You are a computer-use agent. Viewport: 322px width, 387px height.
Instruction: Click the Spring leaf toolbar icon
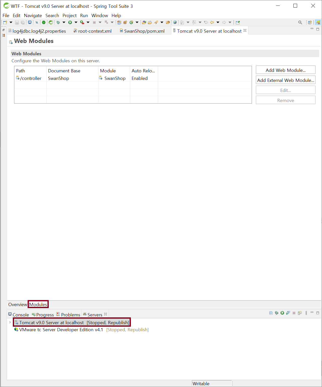click(x=51, y=22)
